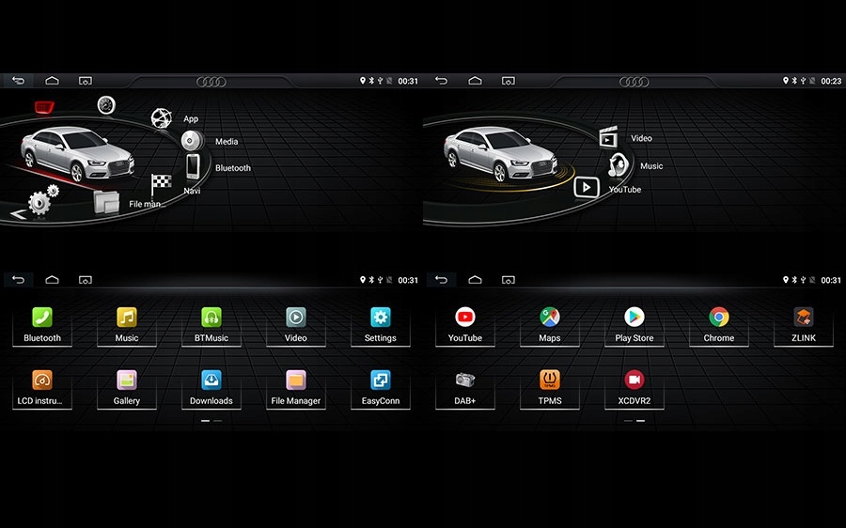The height and width of the screenshot is (528, 846).
Task: Select the 'Navi' menu label
Action: 192,191
